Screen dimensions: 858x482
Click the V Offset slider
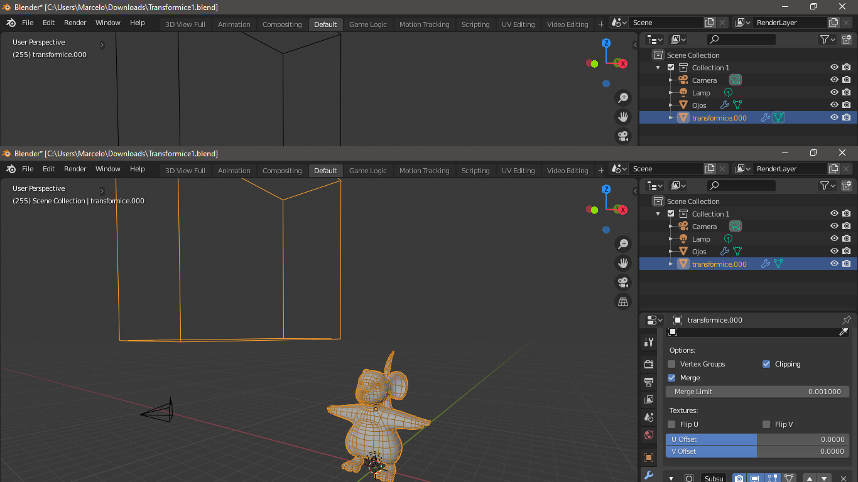(758, 451)
